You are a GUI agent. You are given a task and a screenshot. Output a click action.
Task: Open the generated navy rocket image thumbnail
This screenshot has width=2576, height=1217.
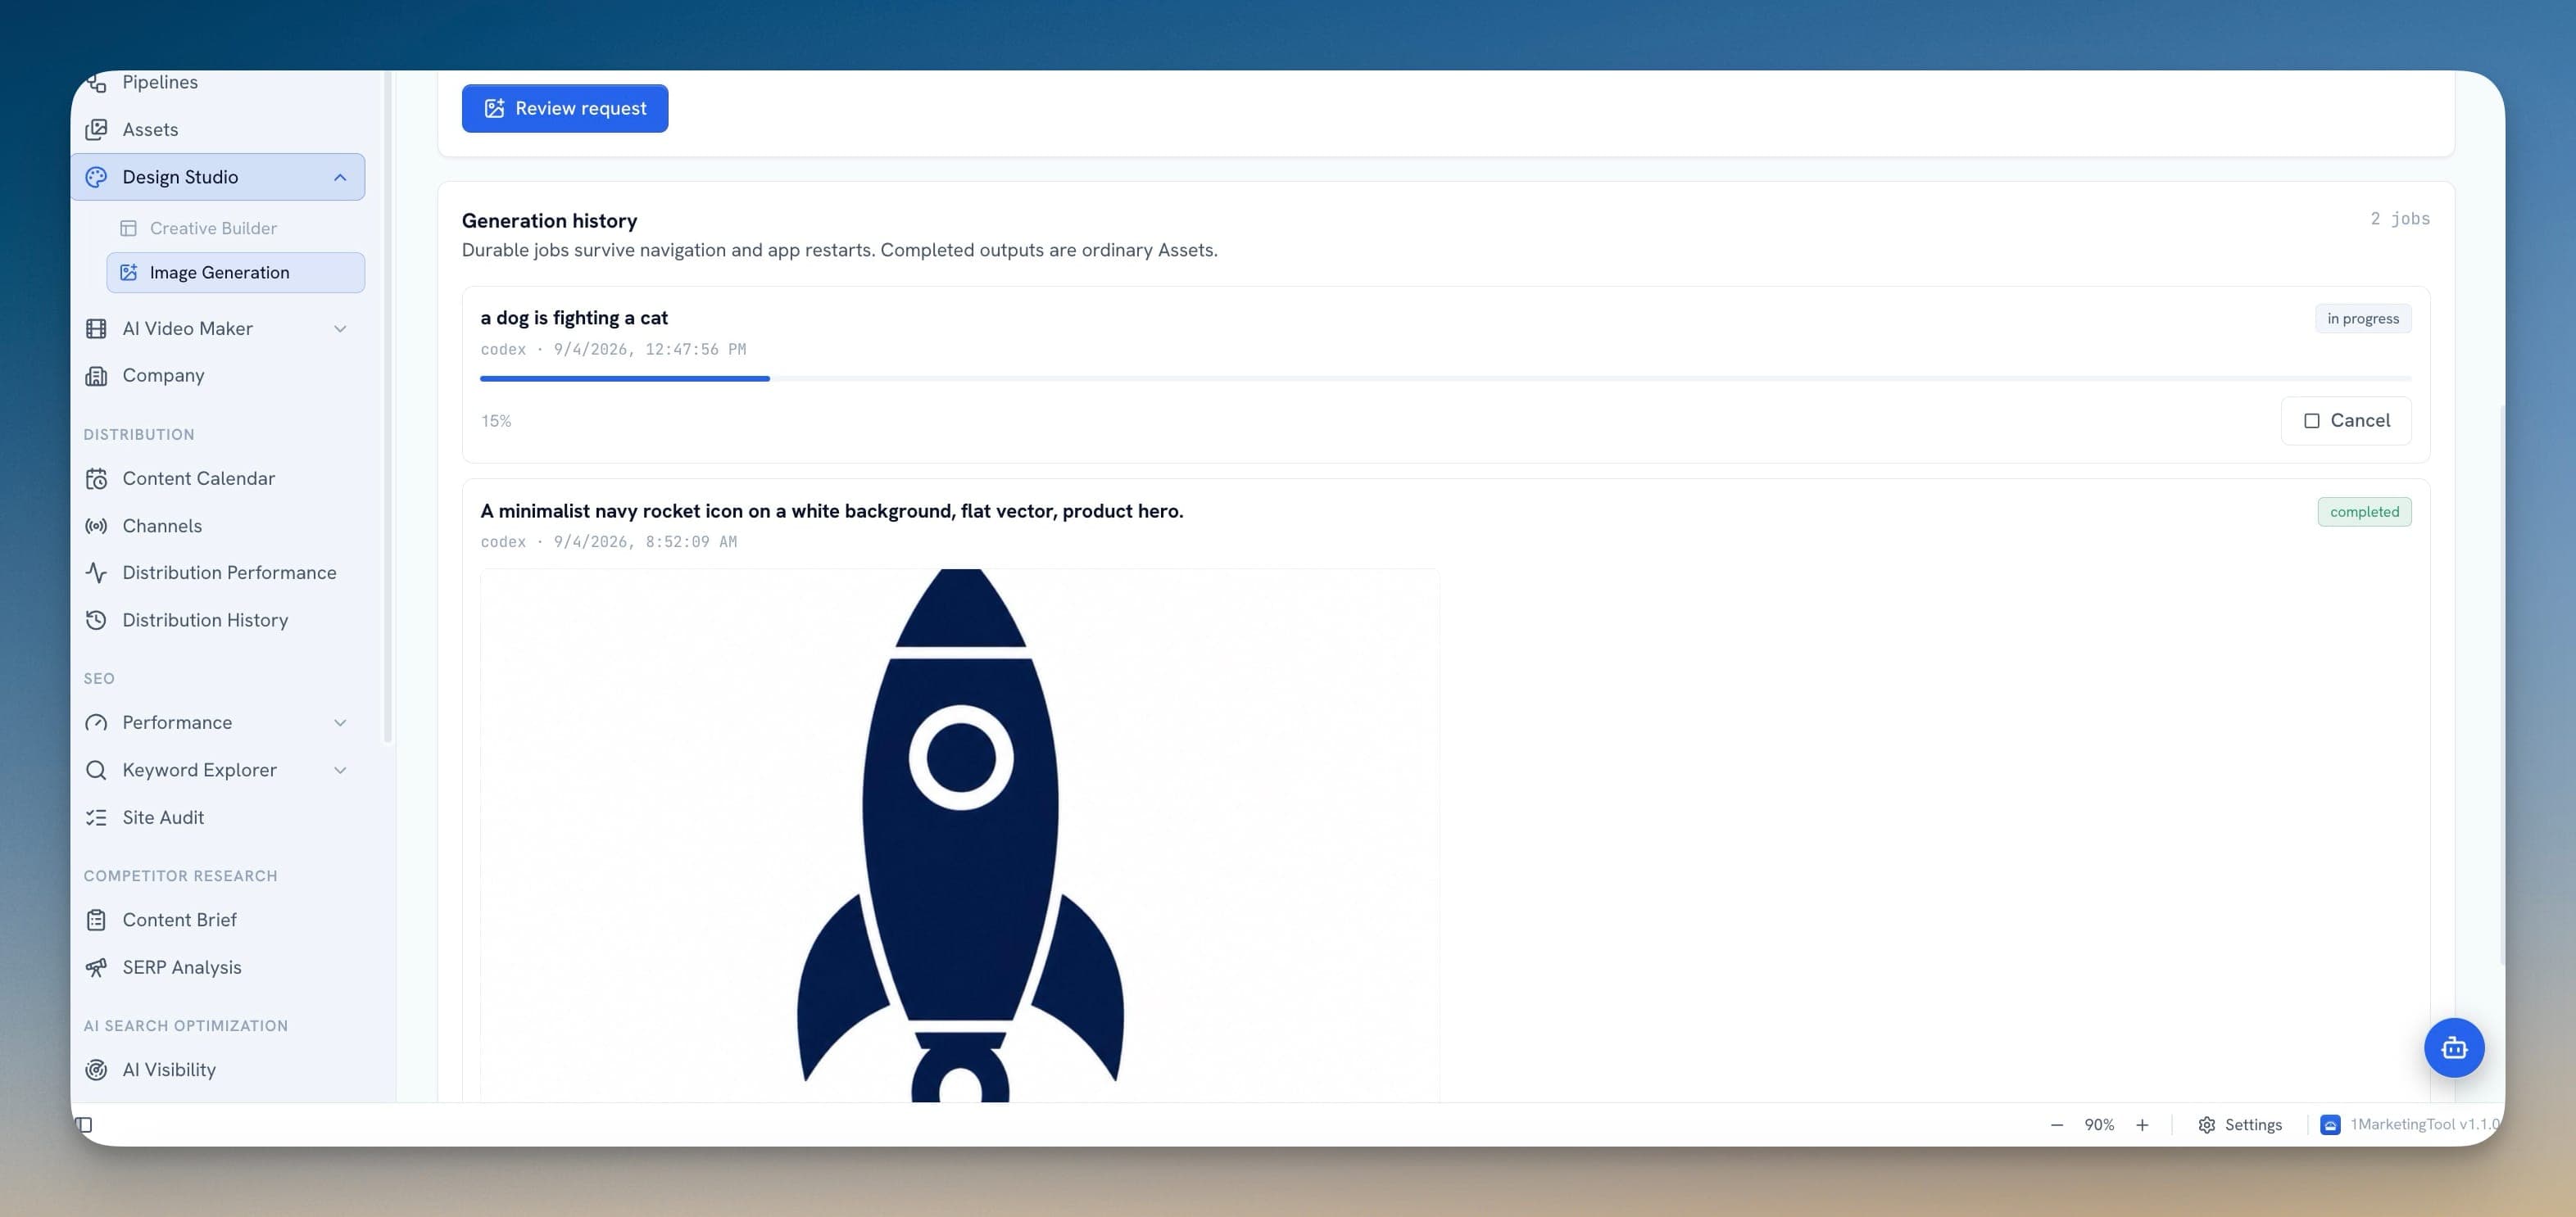coord(960,835)
